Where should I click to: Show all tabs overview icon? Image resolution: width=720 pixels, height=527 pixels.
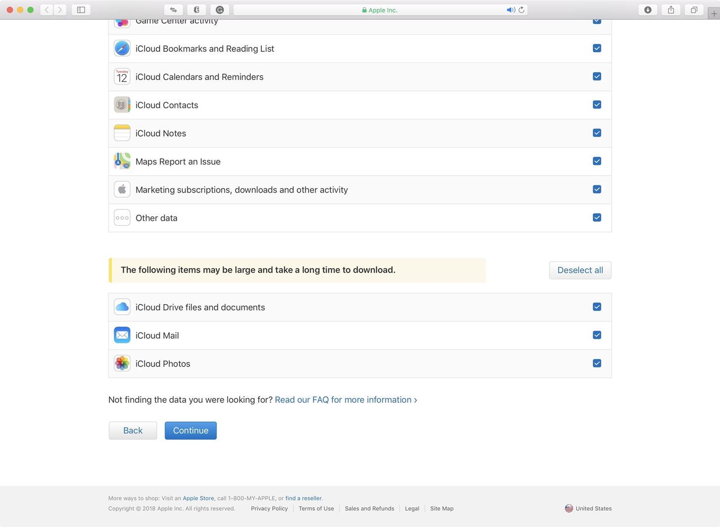click(x=694, y=10)
